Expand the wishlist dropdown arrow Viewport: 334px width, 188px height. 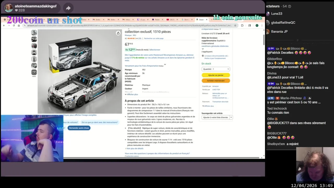point(231,117)
